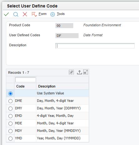Click the Tools gear icon
The width and height of the screenshot is (139, 145).
[x=53, y=14]
